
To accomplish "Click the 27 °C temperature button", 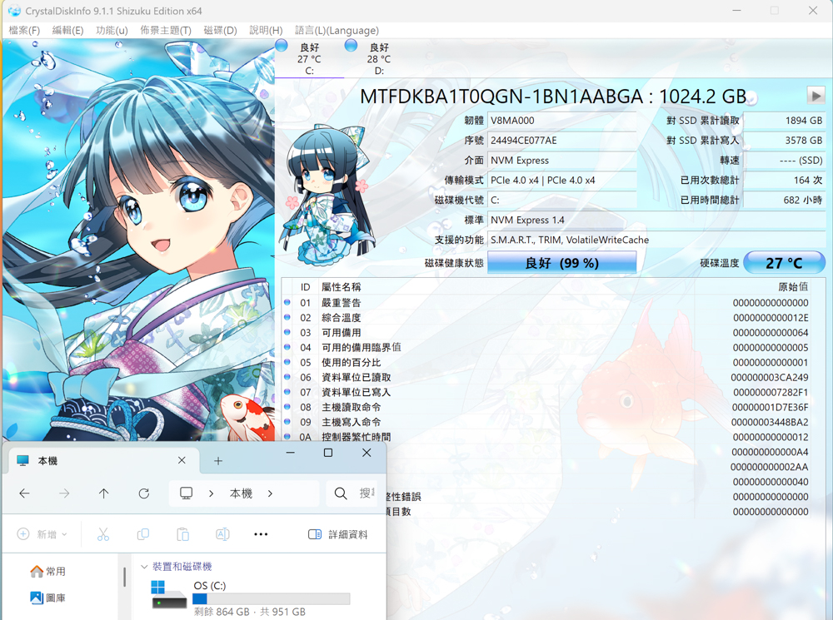I will click(784, 263).
